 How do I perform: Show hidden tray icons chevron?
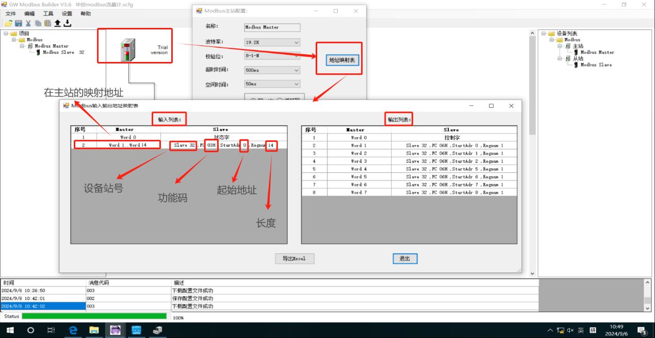point(550,330)
